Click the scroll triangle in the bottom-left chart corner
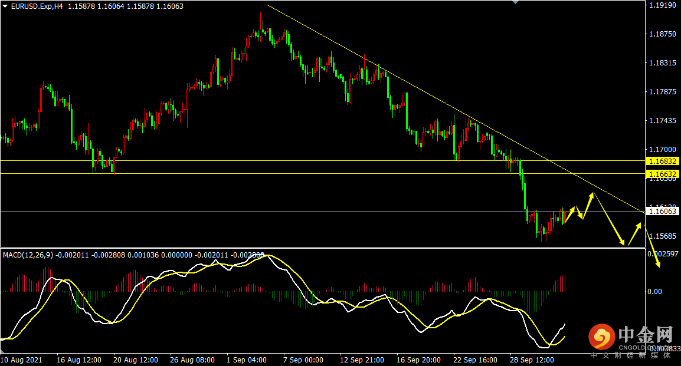 2,351
